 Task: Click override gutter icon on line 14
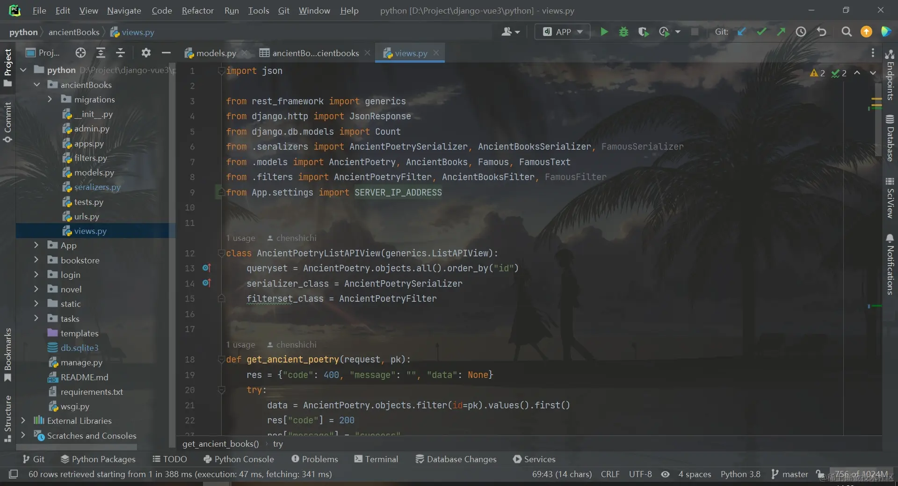[x=206, y=283]
